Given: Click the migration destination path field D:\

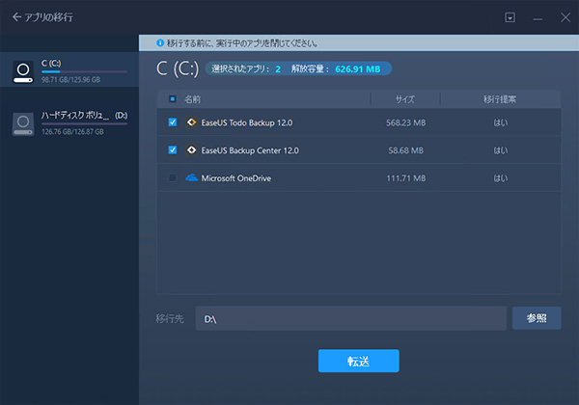Looking at the screenshot, I should click(351, 318).
